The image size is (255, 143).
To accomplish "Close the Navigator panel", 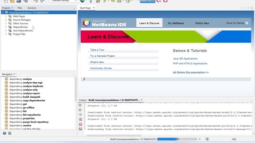I will point(14,74).
